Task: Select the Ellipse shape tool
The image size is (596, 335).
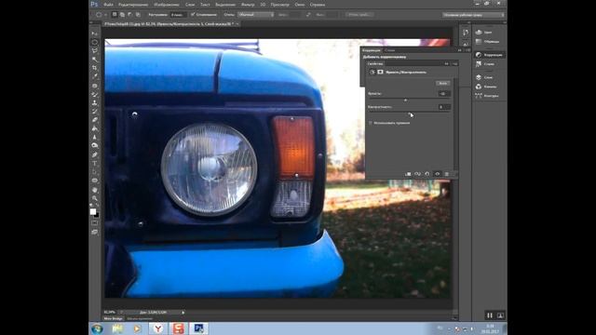Action: coord(94,181)
